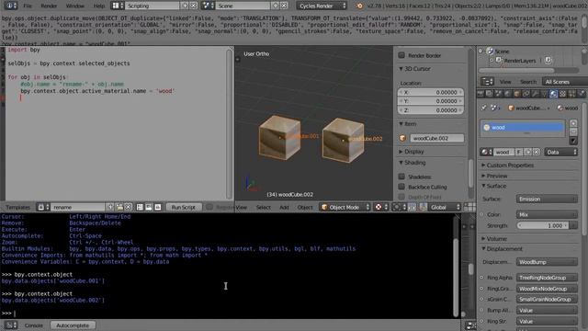Browse text datablocks in text editor
Image resolution: width=588 pixels, height=331 pixels.
tap(43, 207)
